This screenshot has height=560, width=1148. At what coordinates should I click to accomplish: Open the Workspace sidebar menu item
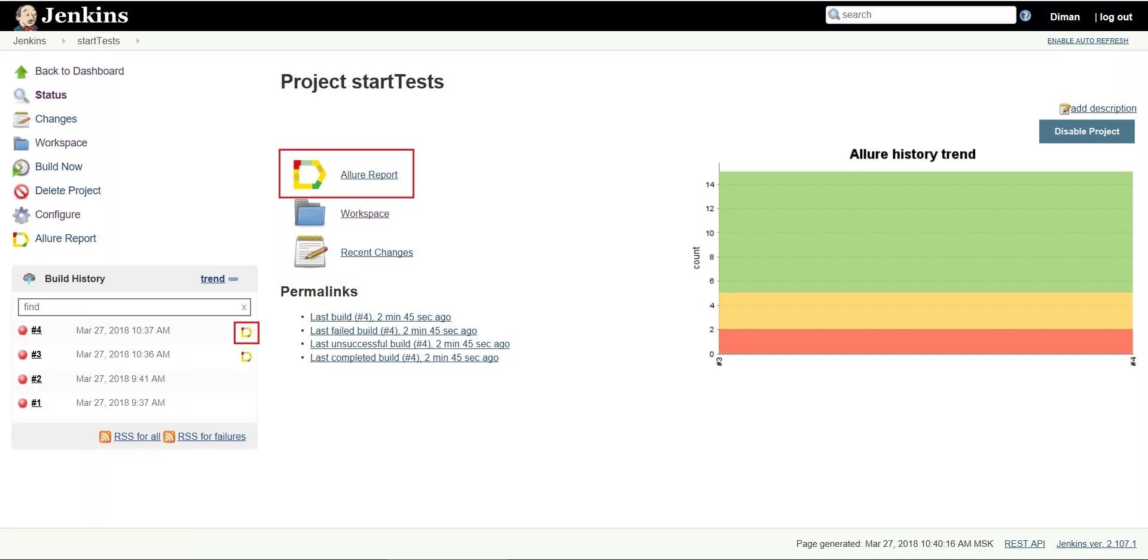61,143
